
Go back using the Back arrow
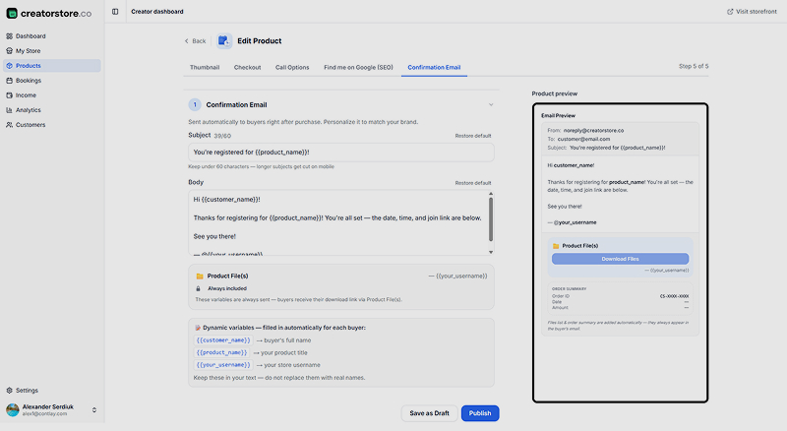click(195, 41)
